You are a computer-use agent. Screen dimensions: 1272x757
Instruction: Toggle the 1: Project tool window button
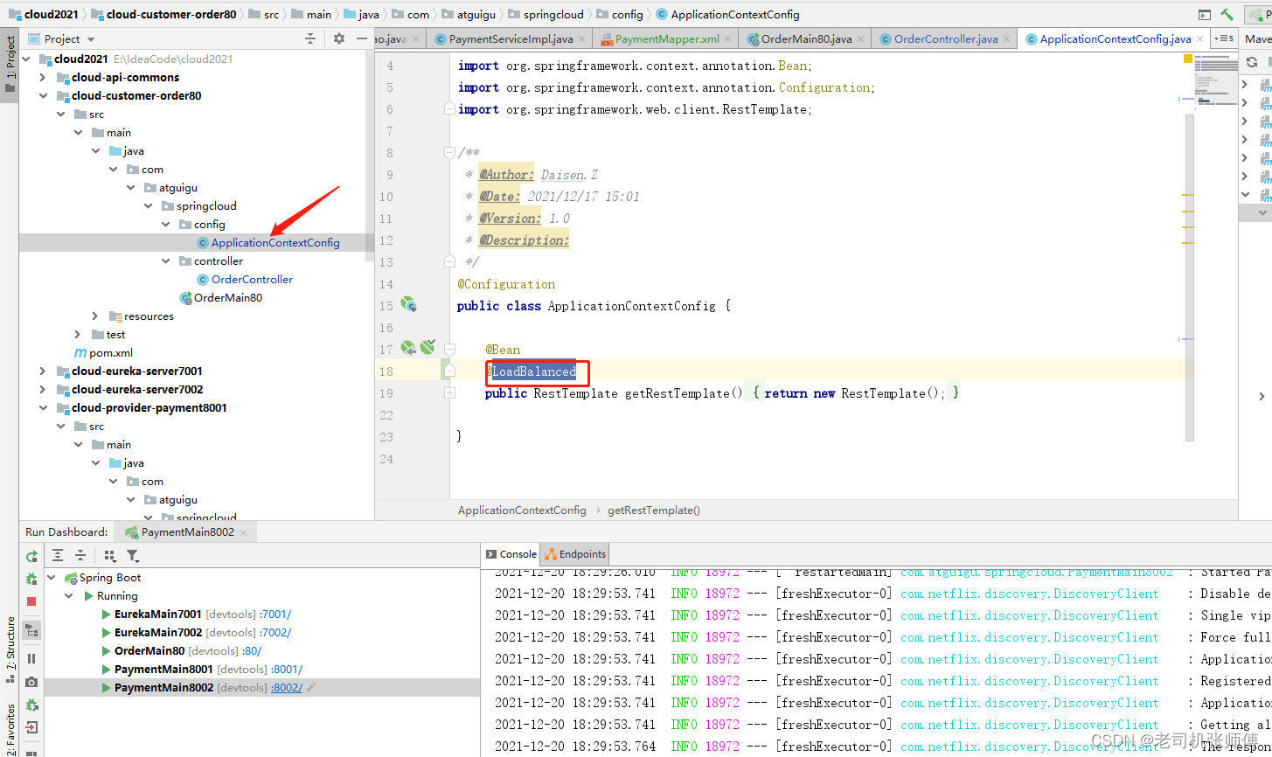[x=10, y=66]
